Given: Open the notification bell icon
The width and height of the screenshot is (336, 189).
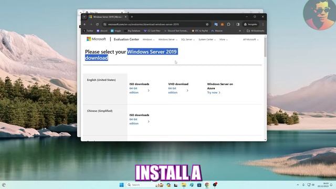Looking at the screenshot, I should click(x=331, y=185).
